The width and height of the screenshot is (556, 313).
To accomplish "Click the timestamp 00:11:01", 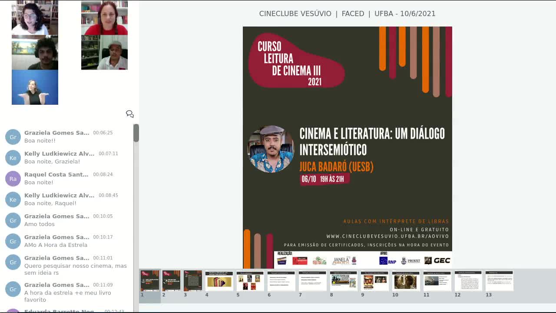I will coord(103,258).
